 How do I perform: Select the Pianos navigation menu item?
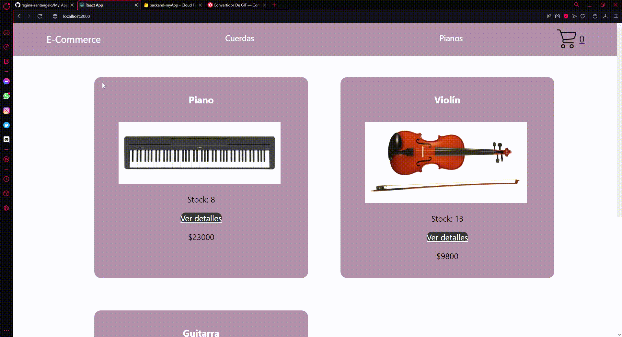tap(451, 38)
